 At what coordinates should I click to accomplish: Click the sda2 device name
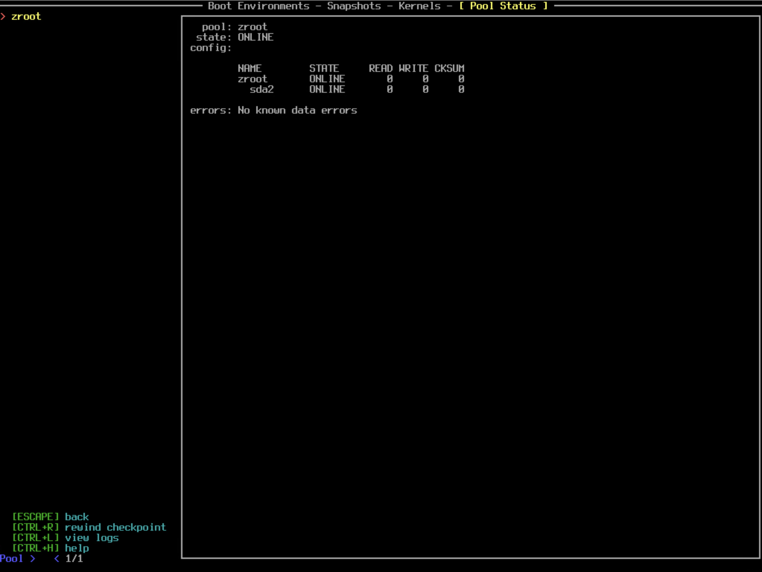click(x=261, y=89)
